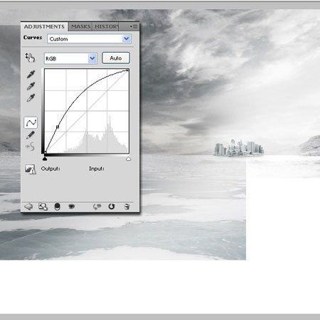320x320 pixels.
Task: Pick the white point eyedropper
Action: pyautogui.click(x=31, y=97)
